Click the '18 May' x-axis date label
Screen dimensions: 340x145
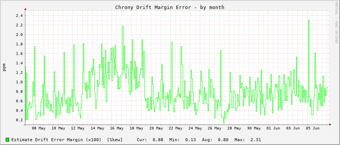(136, 129)
